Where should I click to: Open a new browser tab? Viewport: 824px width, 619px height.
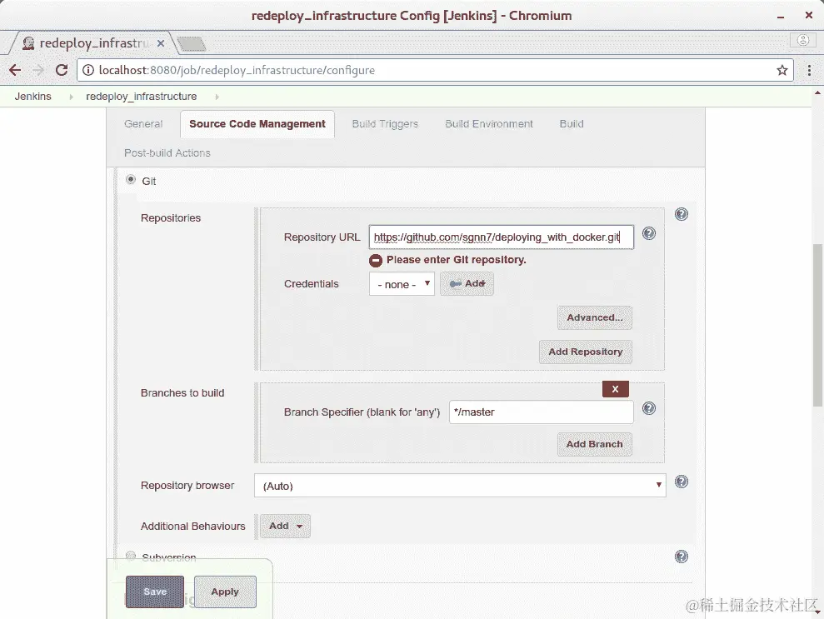(192, 43)
